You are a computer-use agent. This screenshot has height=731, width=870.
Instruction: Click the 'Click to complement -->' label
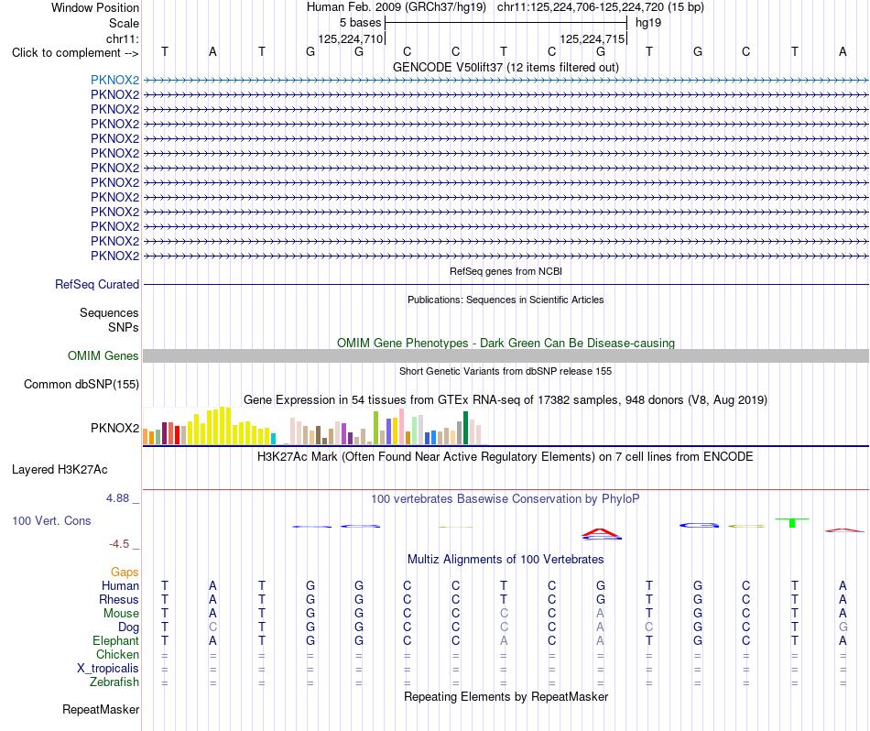click(x=75, y=53)
